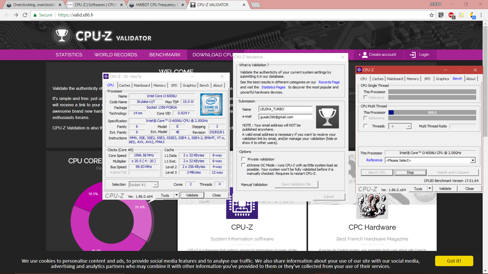Click the e-mail input field

pos(285,117)
